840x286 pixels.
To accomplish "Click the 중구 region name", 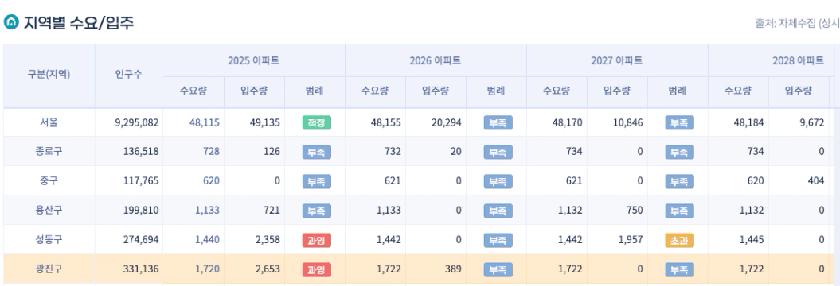I will [x=49, y=180].
